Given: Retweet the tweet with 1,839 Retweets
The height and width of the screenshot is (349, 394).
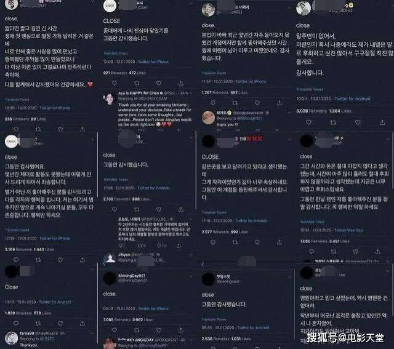Looking at the screenshot, I should (x=38, y=323).
